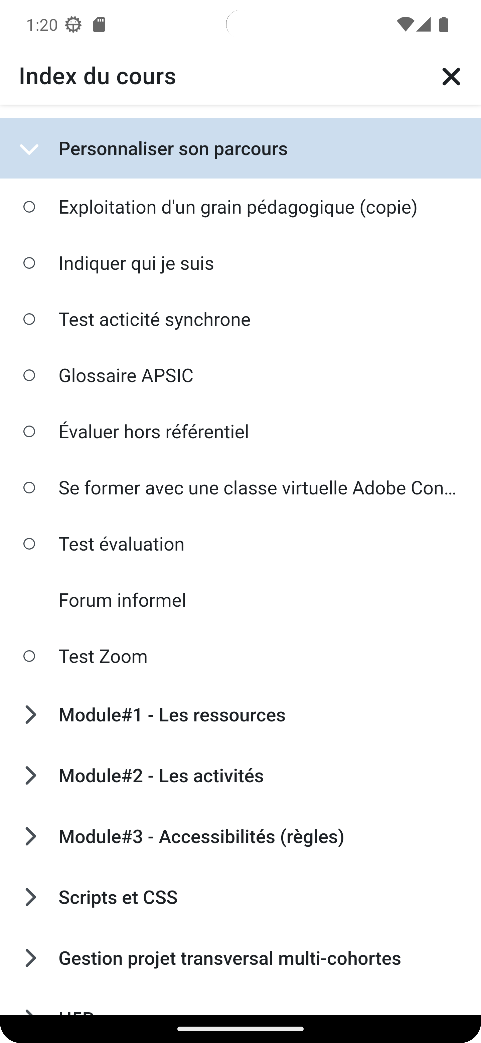This screenshot has height=1043, width=481.
Task: Select the Personnaliser son parcours section title
Action: [173, 149]
